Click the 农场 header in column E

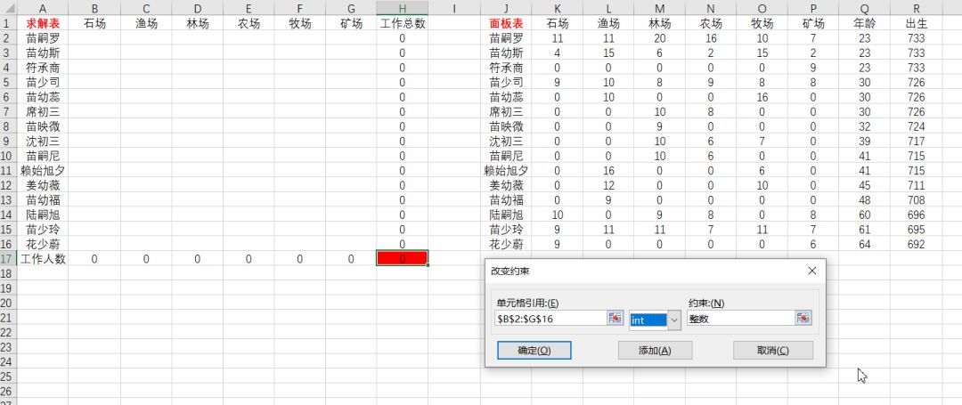tap(249, 23)
